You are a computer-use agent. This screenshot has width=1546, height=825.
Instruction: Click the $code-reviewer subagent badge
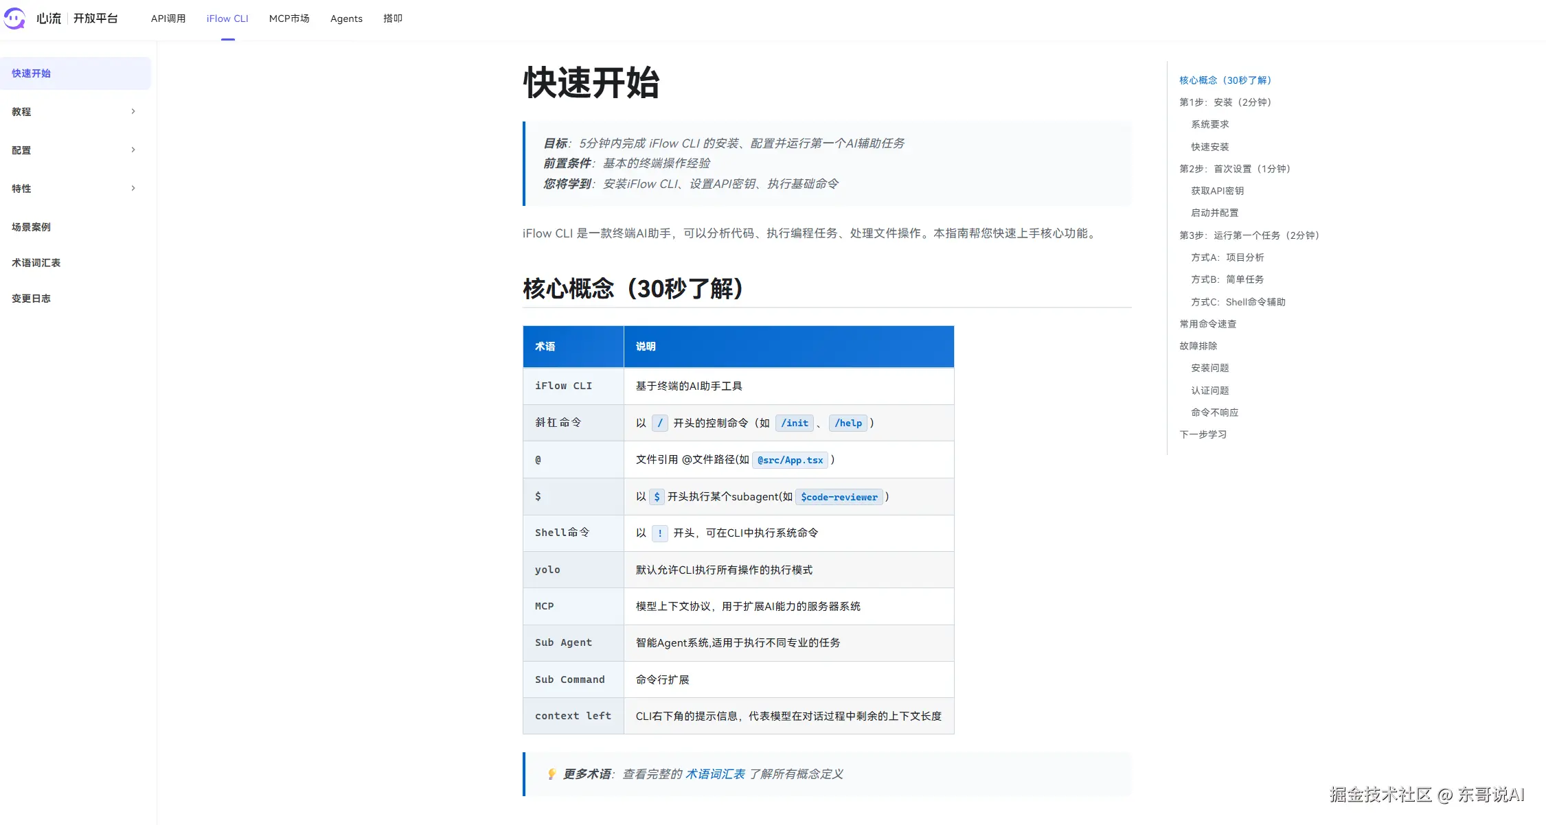click(x=839, y=496)
